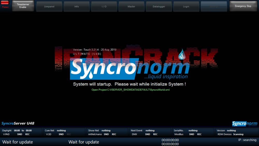Click the Version 'nothing' value in status bar

(x=231, y=131)
